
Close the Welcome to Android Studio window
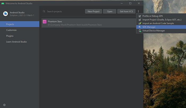(x=139, y=3)
